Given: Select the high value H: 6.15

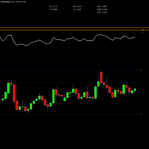Looking at the screenshot, I should [x=77, y=7].
